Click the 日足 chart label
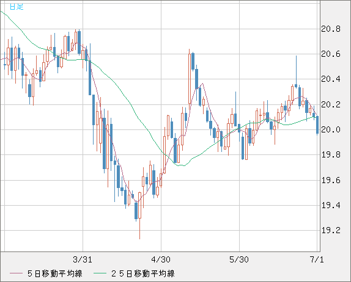The width and height of the screenshot is (351, 282). click(x=17, y=6)
